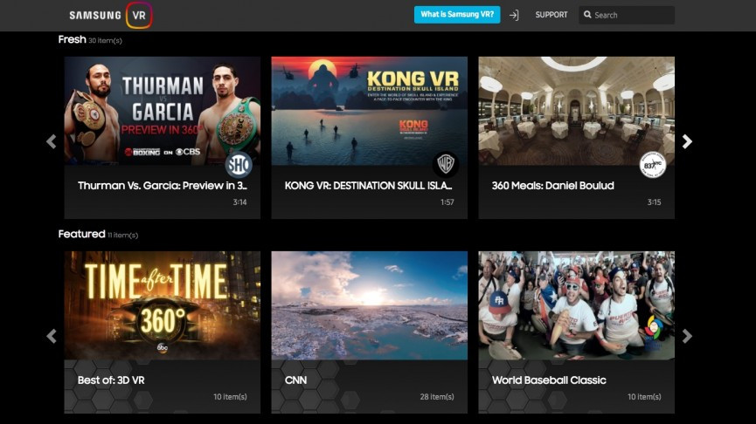This screenshot has height=424, width=756.
Task: Click title '360 Meals: Daniel Boulud'
Action: tap(553, 186)
